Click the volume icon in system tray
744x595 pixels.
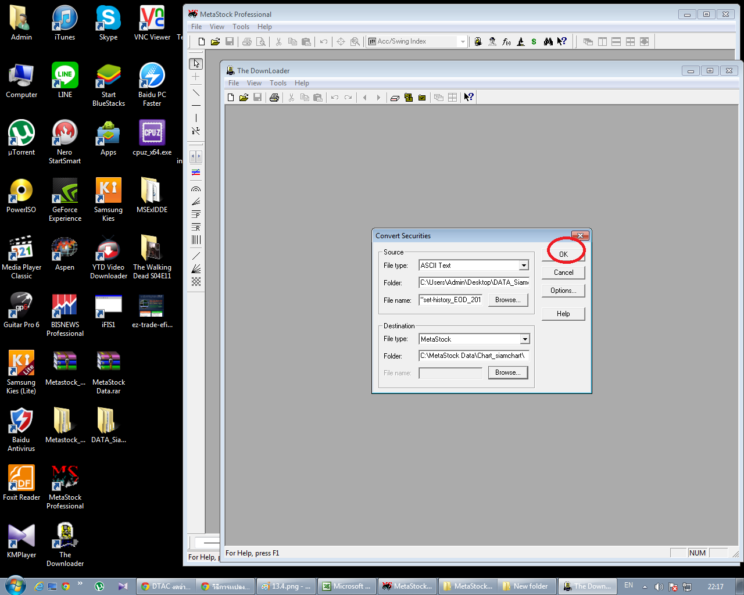point(659,586)
